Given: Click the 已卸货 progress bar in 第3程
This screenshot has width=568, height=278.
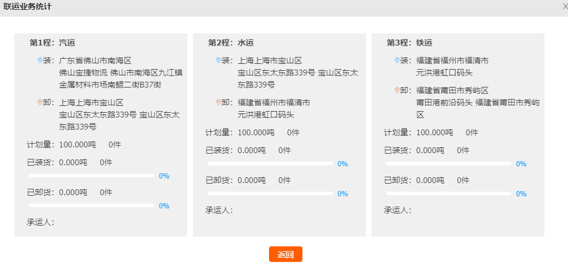Looking at the screenshot, I should (x=449, y=193).
